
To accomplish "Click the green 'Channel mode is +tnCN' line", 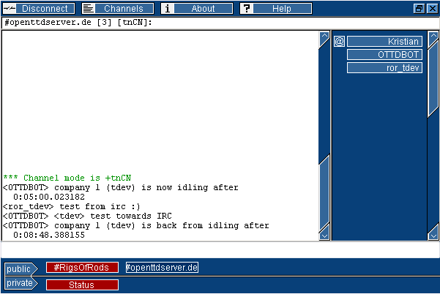I will 67,178.
